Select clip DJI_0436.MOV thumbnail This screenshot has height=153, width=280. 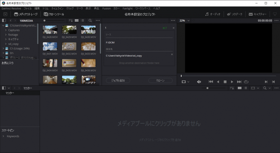(x=88, y=63)
